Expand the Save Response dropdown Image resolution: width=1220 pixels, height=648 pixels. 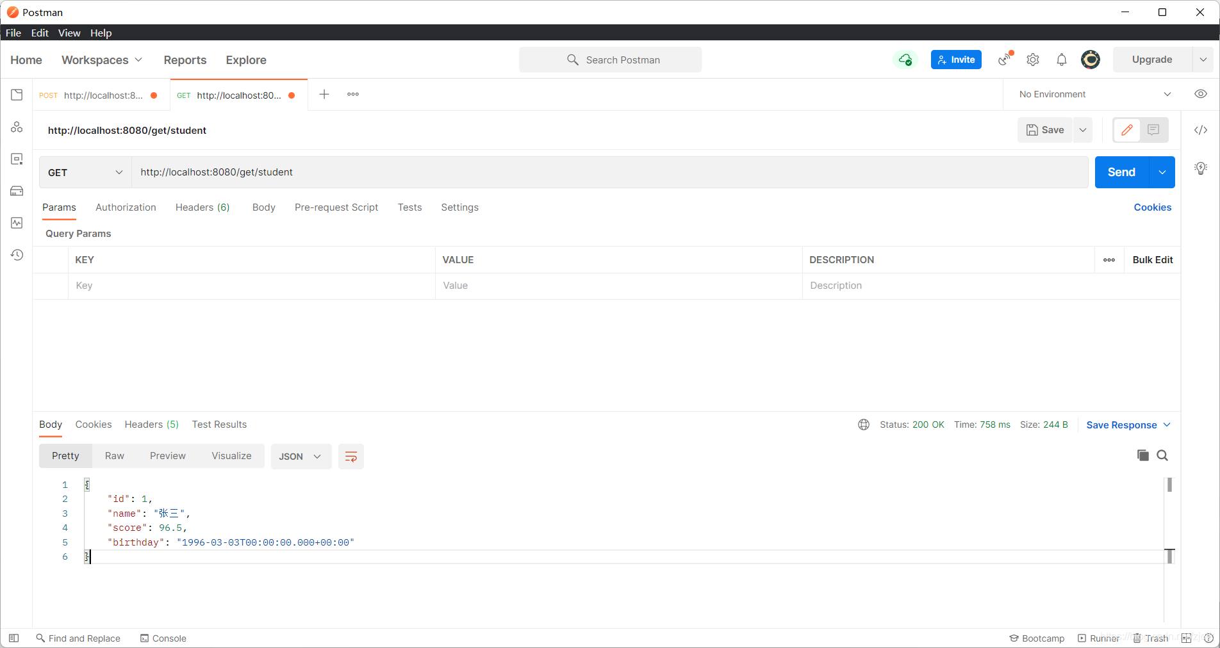1128,425
